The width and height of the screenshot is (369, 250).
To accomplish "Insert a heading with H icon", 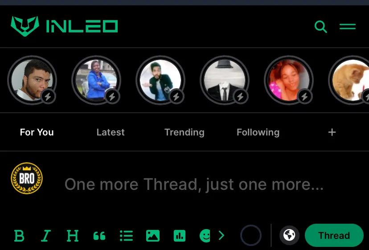I will click(x=73, y=236).
